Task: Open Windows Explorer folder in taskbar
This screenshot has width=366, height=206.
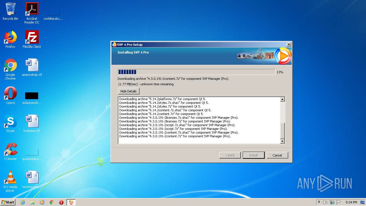Action: pos(32,202)
